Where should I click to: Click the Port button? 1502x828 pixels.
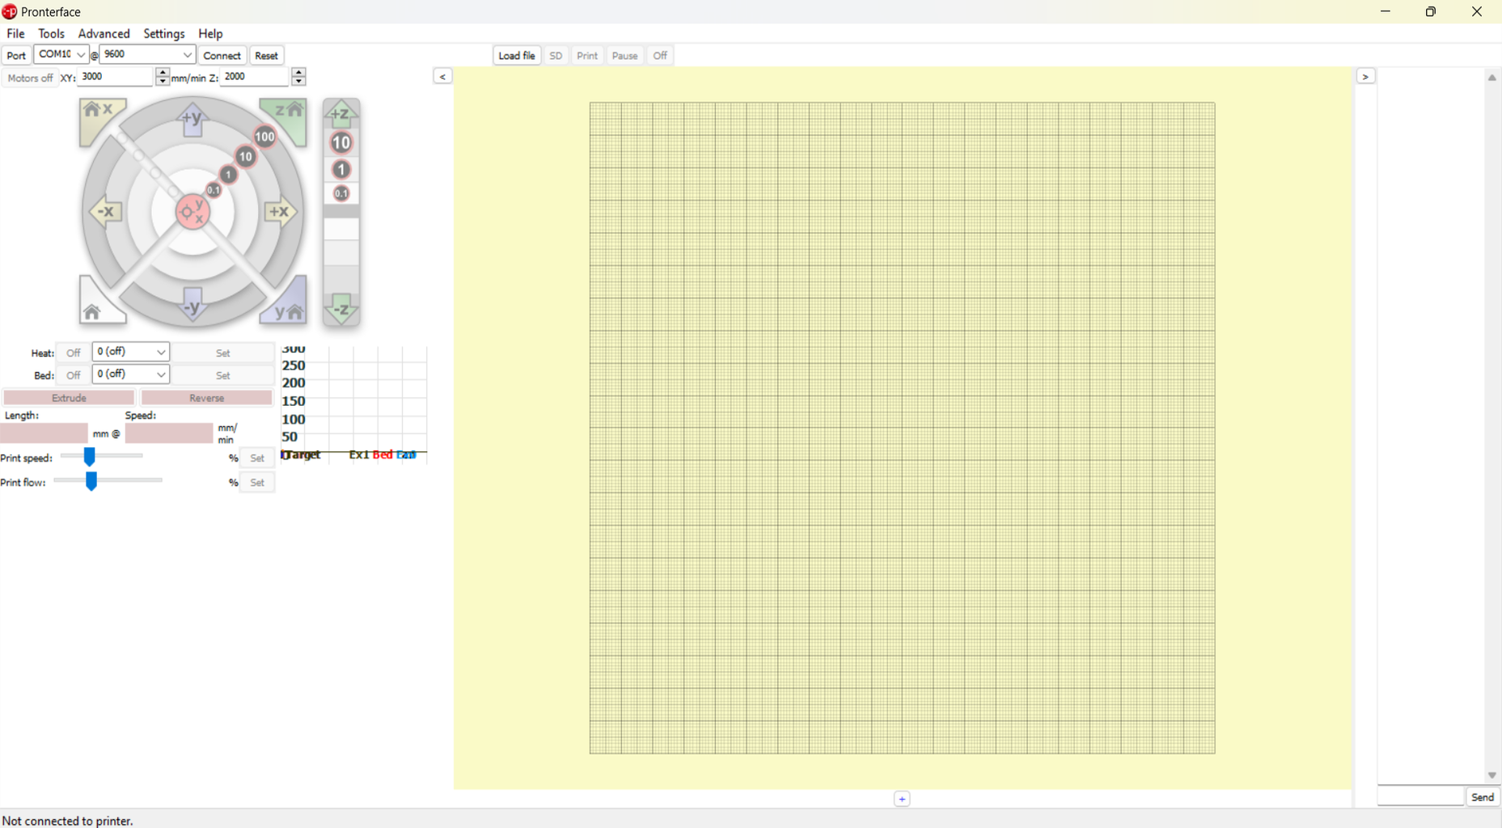(16, 55)
